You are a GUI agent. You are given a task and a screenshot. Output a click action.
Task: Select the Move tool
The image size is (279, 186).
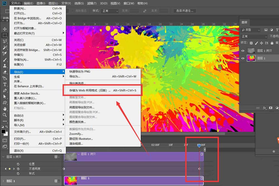point(5,29)
